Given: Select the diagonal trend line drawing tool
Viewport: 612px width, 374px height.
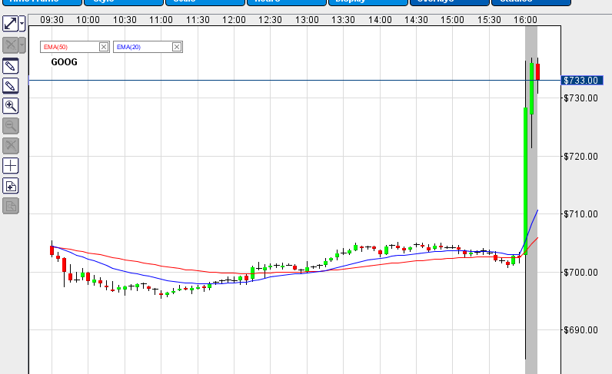Looking at the screenshot, I should click(x=10, y=24).
